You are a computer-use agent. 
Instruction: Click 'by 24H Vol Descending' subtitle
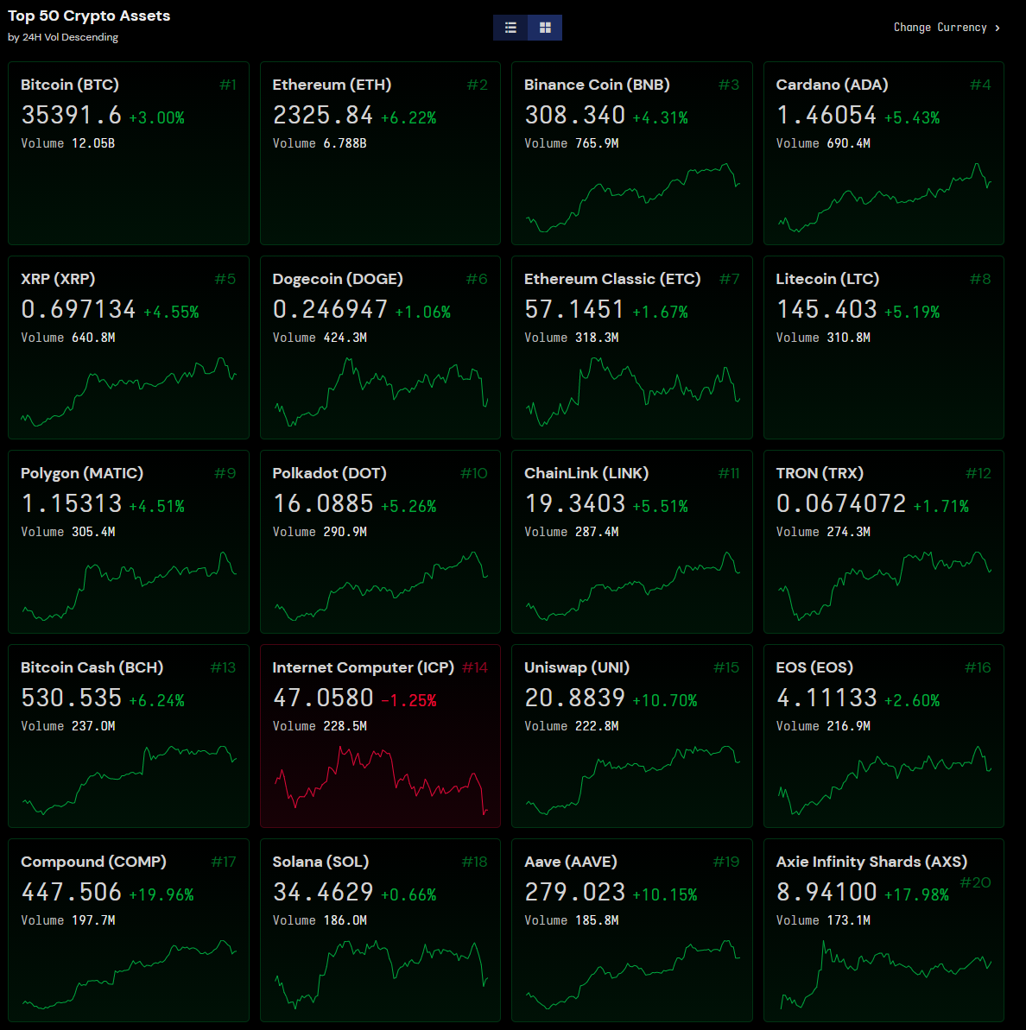(x=63, y=37)
